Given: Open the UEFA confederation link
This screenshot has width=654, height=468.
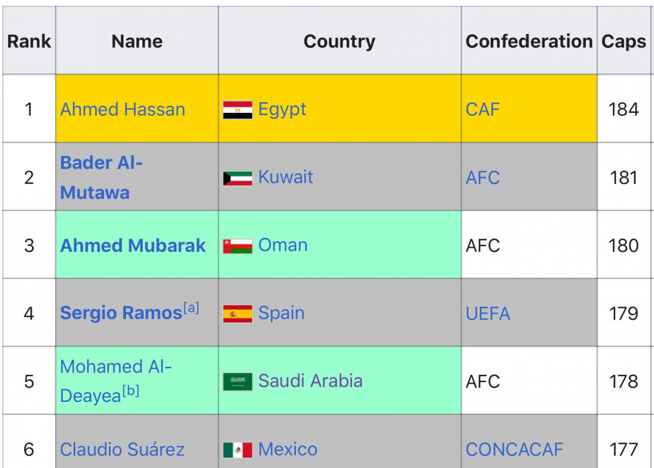Looking at the screenshot, I should click(488, 314).
